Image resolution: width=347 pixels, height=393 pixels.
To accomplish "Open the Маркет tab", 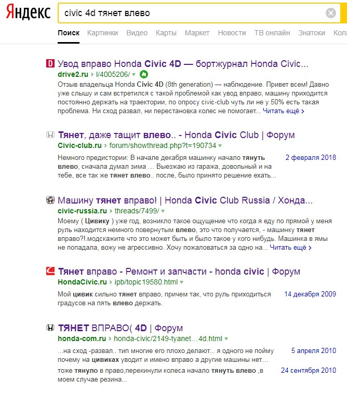I will pos(197,33).
